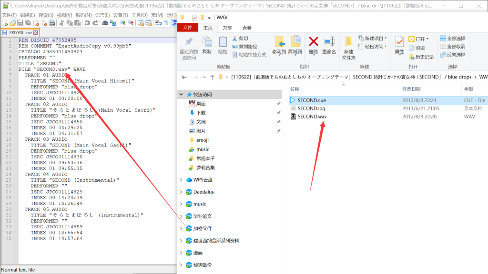Click the scissors Cut icon in Notepad++ toolbar
The width and height of the screenshot is (488, 274).
click(x=61, y=23)
